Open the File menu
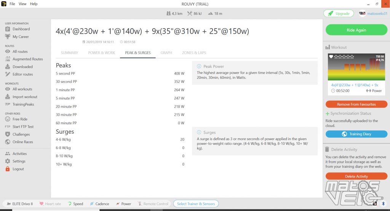Image resolution: width=390 pixels, height=211 pixels. coord(12,4)
